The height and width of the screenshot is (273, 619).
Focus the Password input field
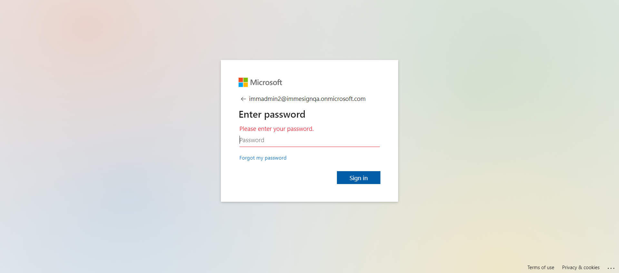coord(309,140)
